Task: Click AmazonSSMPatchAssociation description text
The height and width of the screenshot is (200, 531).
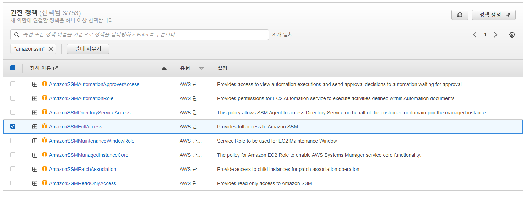Action: coord(289,169)
